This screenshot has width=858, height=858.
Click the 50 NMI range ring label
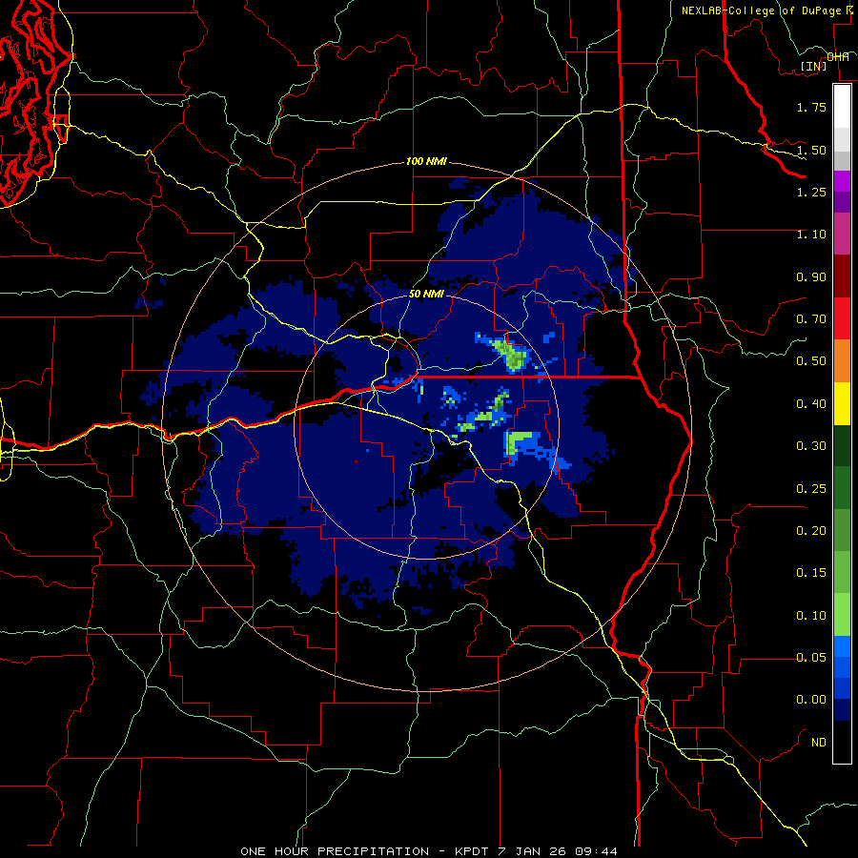(x=426, y=294)
